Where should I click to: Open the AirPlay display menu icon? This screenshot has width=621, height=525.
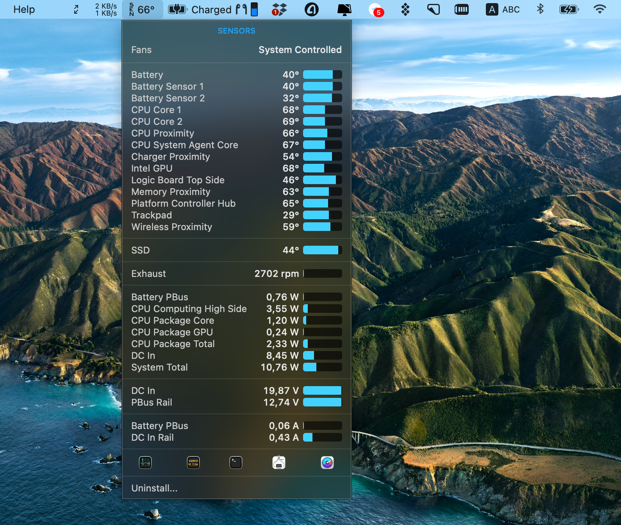pos(344,9)
